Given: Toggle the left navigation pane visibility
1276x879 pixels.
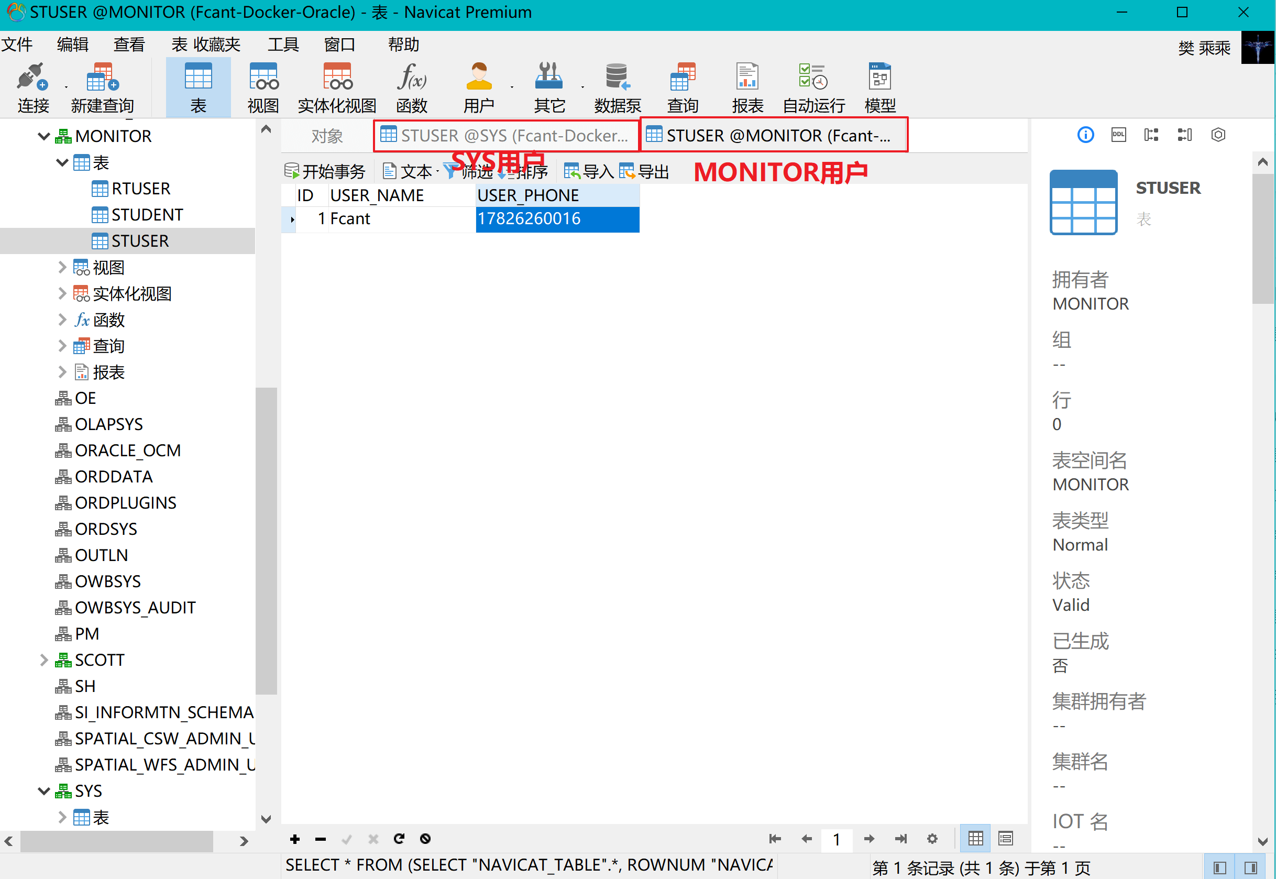Looking at the screenshot, I should [1219, 868].
